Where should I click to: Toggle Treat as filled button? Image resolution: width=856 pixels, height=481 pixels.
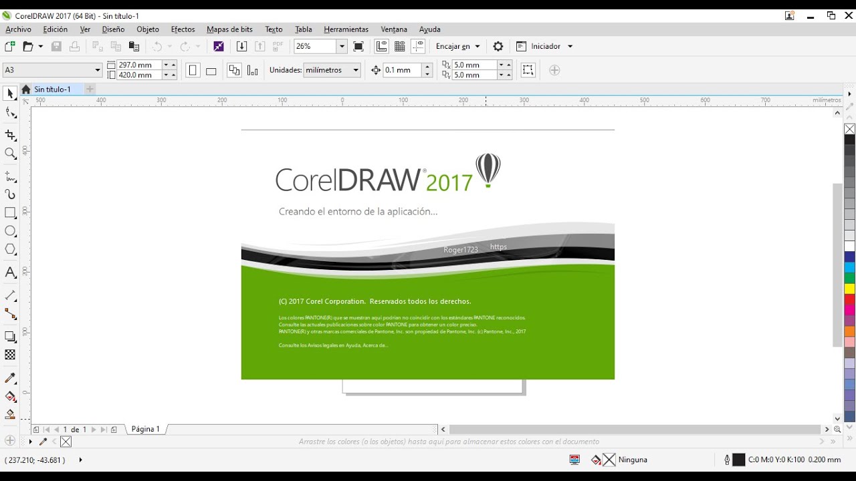coord(528,70)
